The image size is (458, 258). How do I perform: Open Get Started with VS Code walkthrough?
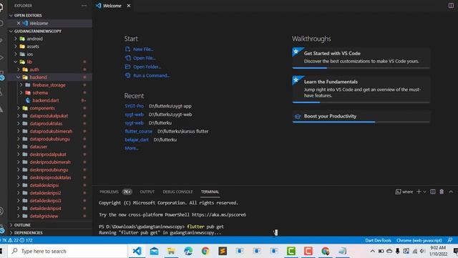tap(361, 57)
